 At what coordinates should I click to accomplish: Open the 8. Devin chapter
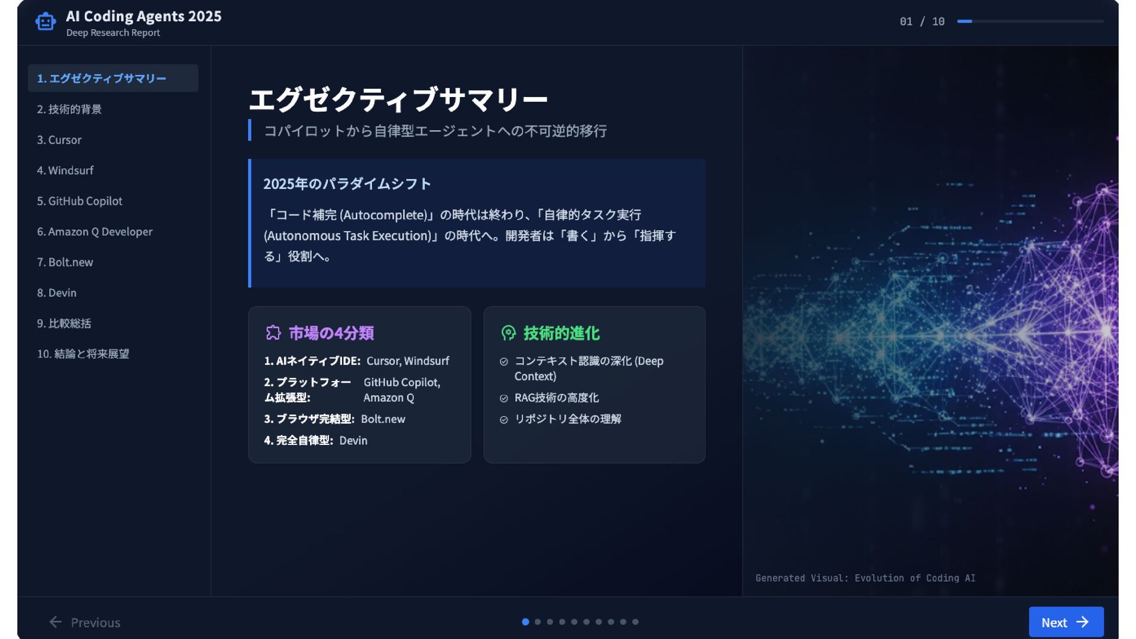pyautogui.click(x=57, y=293)
